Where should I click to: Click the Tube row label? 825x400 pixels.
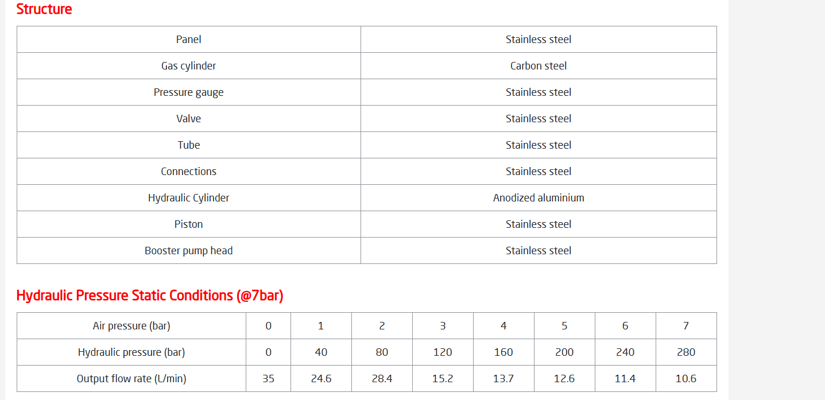[x=189, y=145]
